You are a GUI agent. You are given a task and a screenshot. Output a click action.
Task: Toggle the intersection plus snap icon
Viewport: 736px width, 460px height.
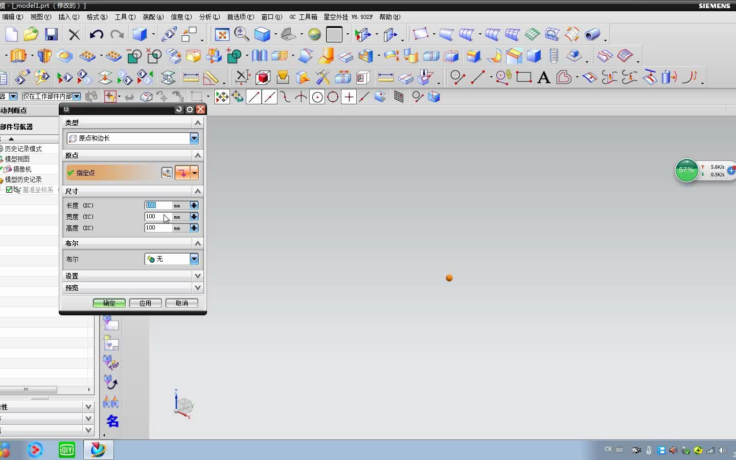point(349,97)
